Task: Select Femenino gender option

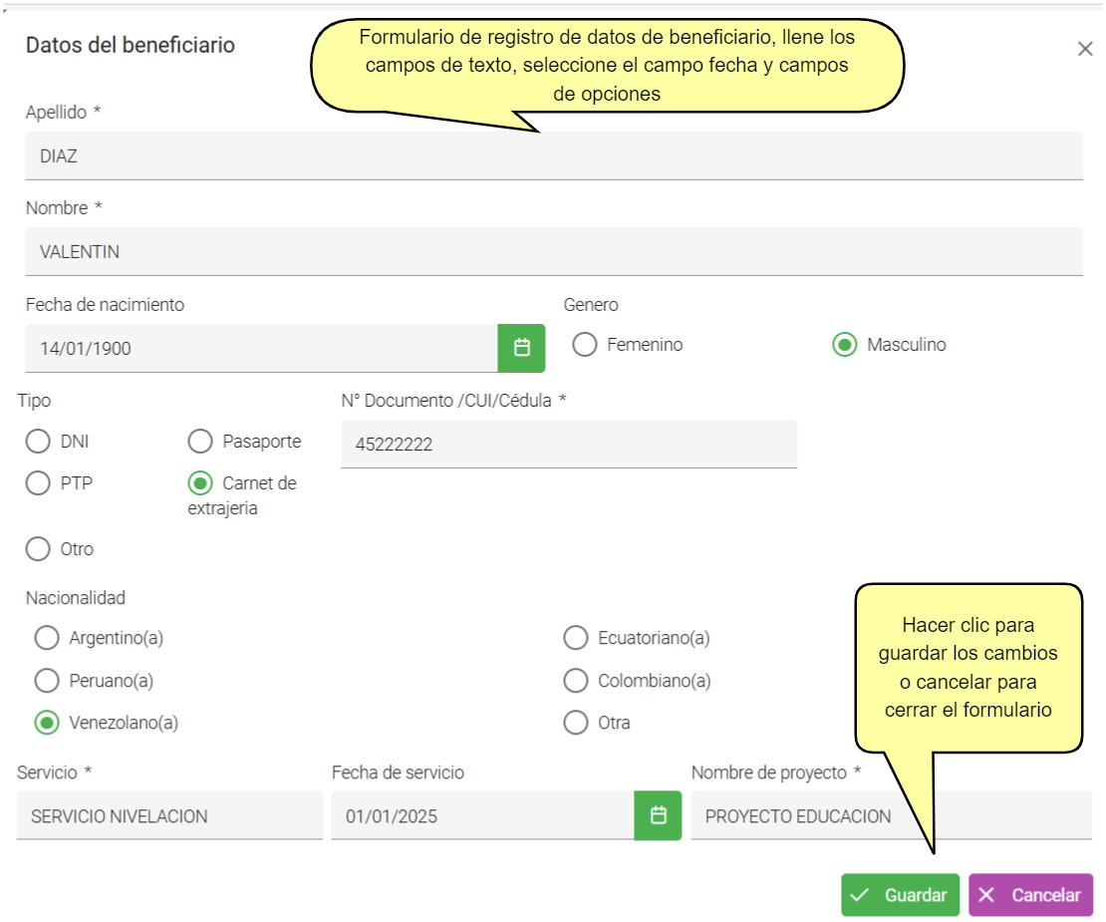Action: (585, 345)
